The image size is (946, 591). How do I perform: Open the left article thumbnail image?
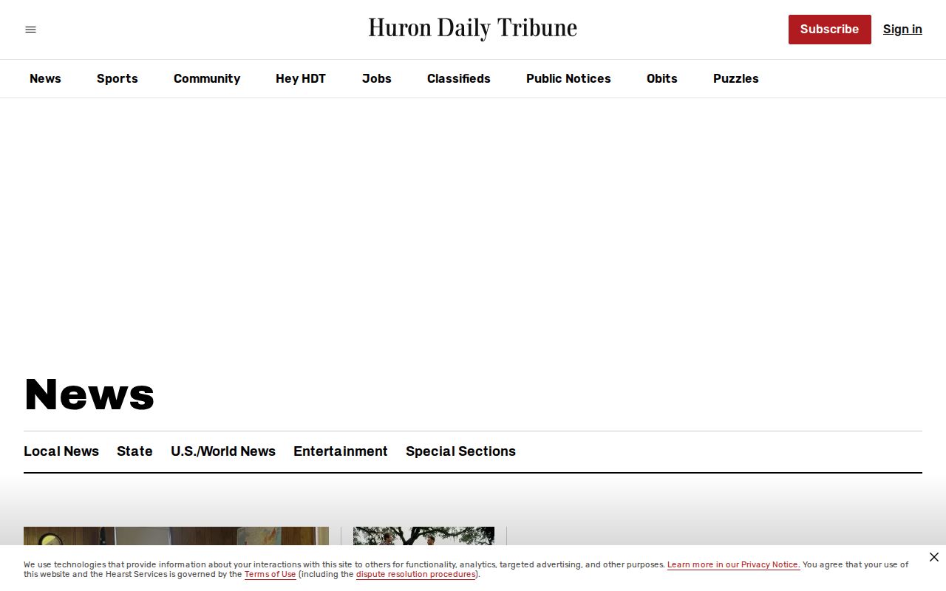point(176,536)
